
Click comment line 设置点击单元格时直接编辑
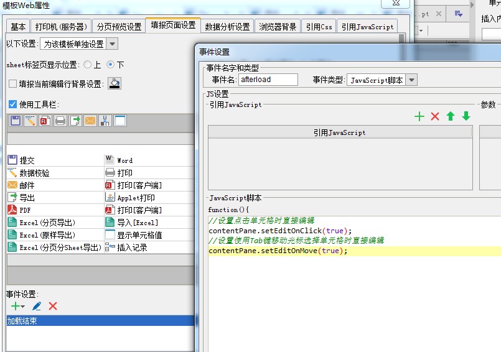[261, 220]
